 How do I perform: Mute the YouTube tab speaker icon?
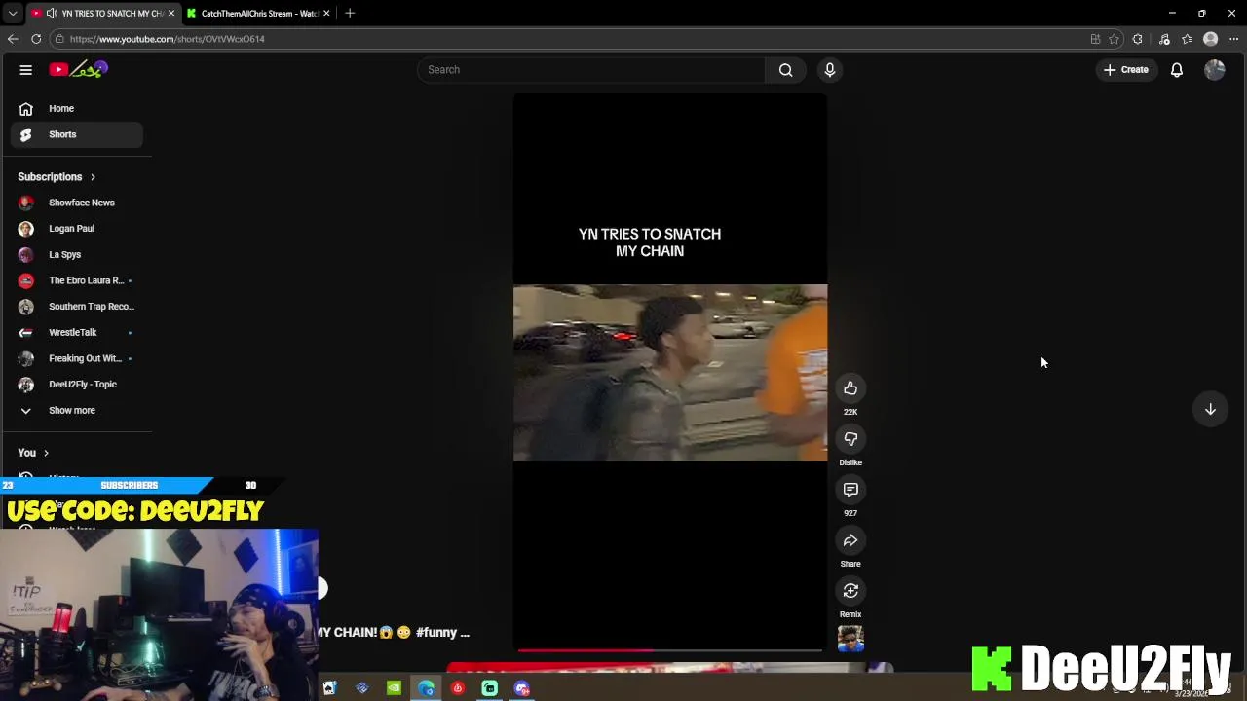pyautogui.click(x=52, y=13)
